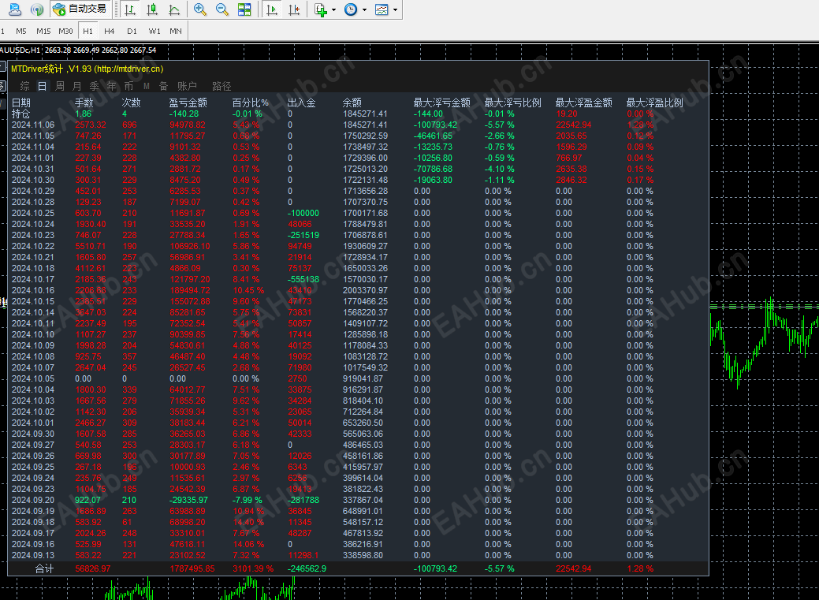The height and width of the screenshot is (600, 819).
Task: Click the zoom in magnifier icon
Action: pos(200,9)
